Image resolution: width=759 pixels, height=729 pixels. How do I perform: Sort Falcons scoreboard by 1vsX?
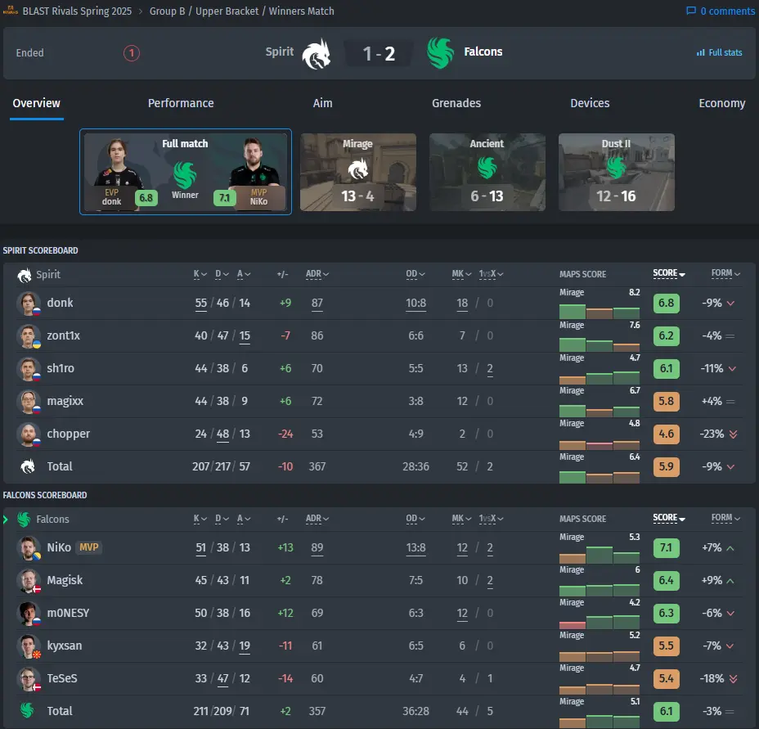pyautogui.click(x=491, y=519)
